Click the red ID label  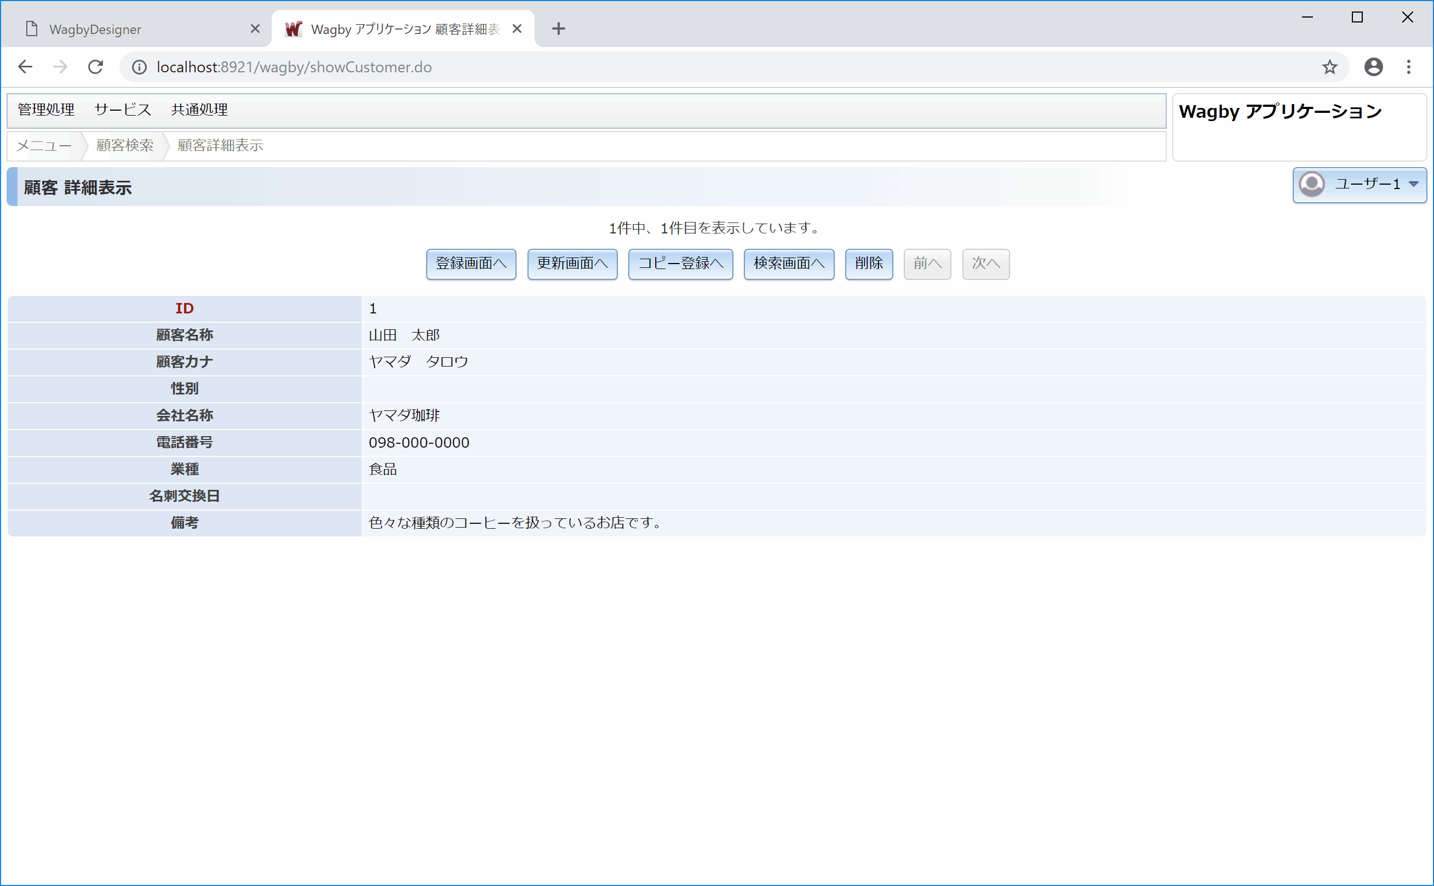[185, 308]
